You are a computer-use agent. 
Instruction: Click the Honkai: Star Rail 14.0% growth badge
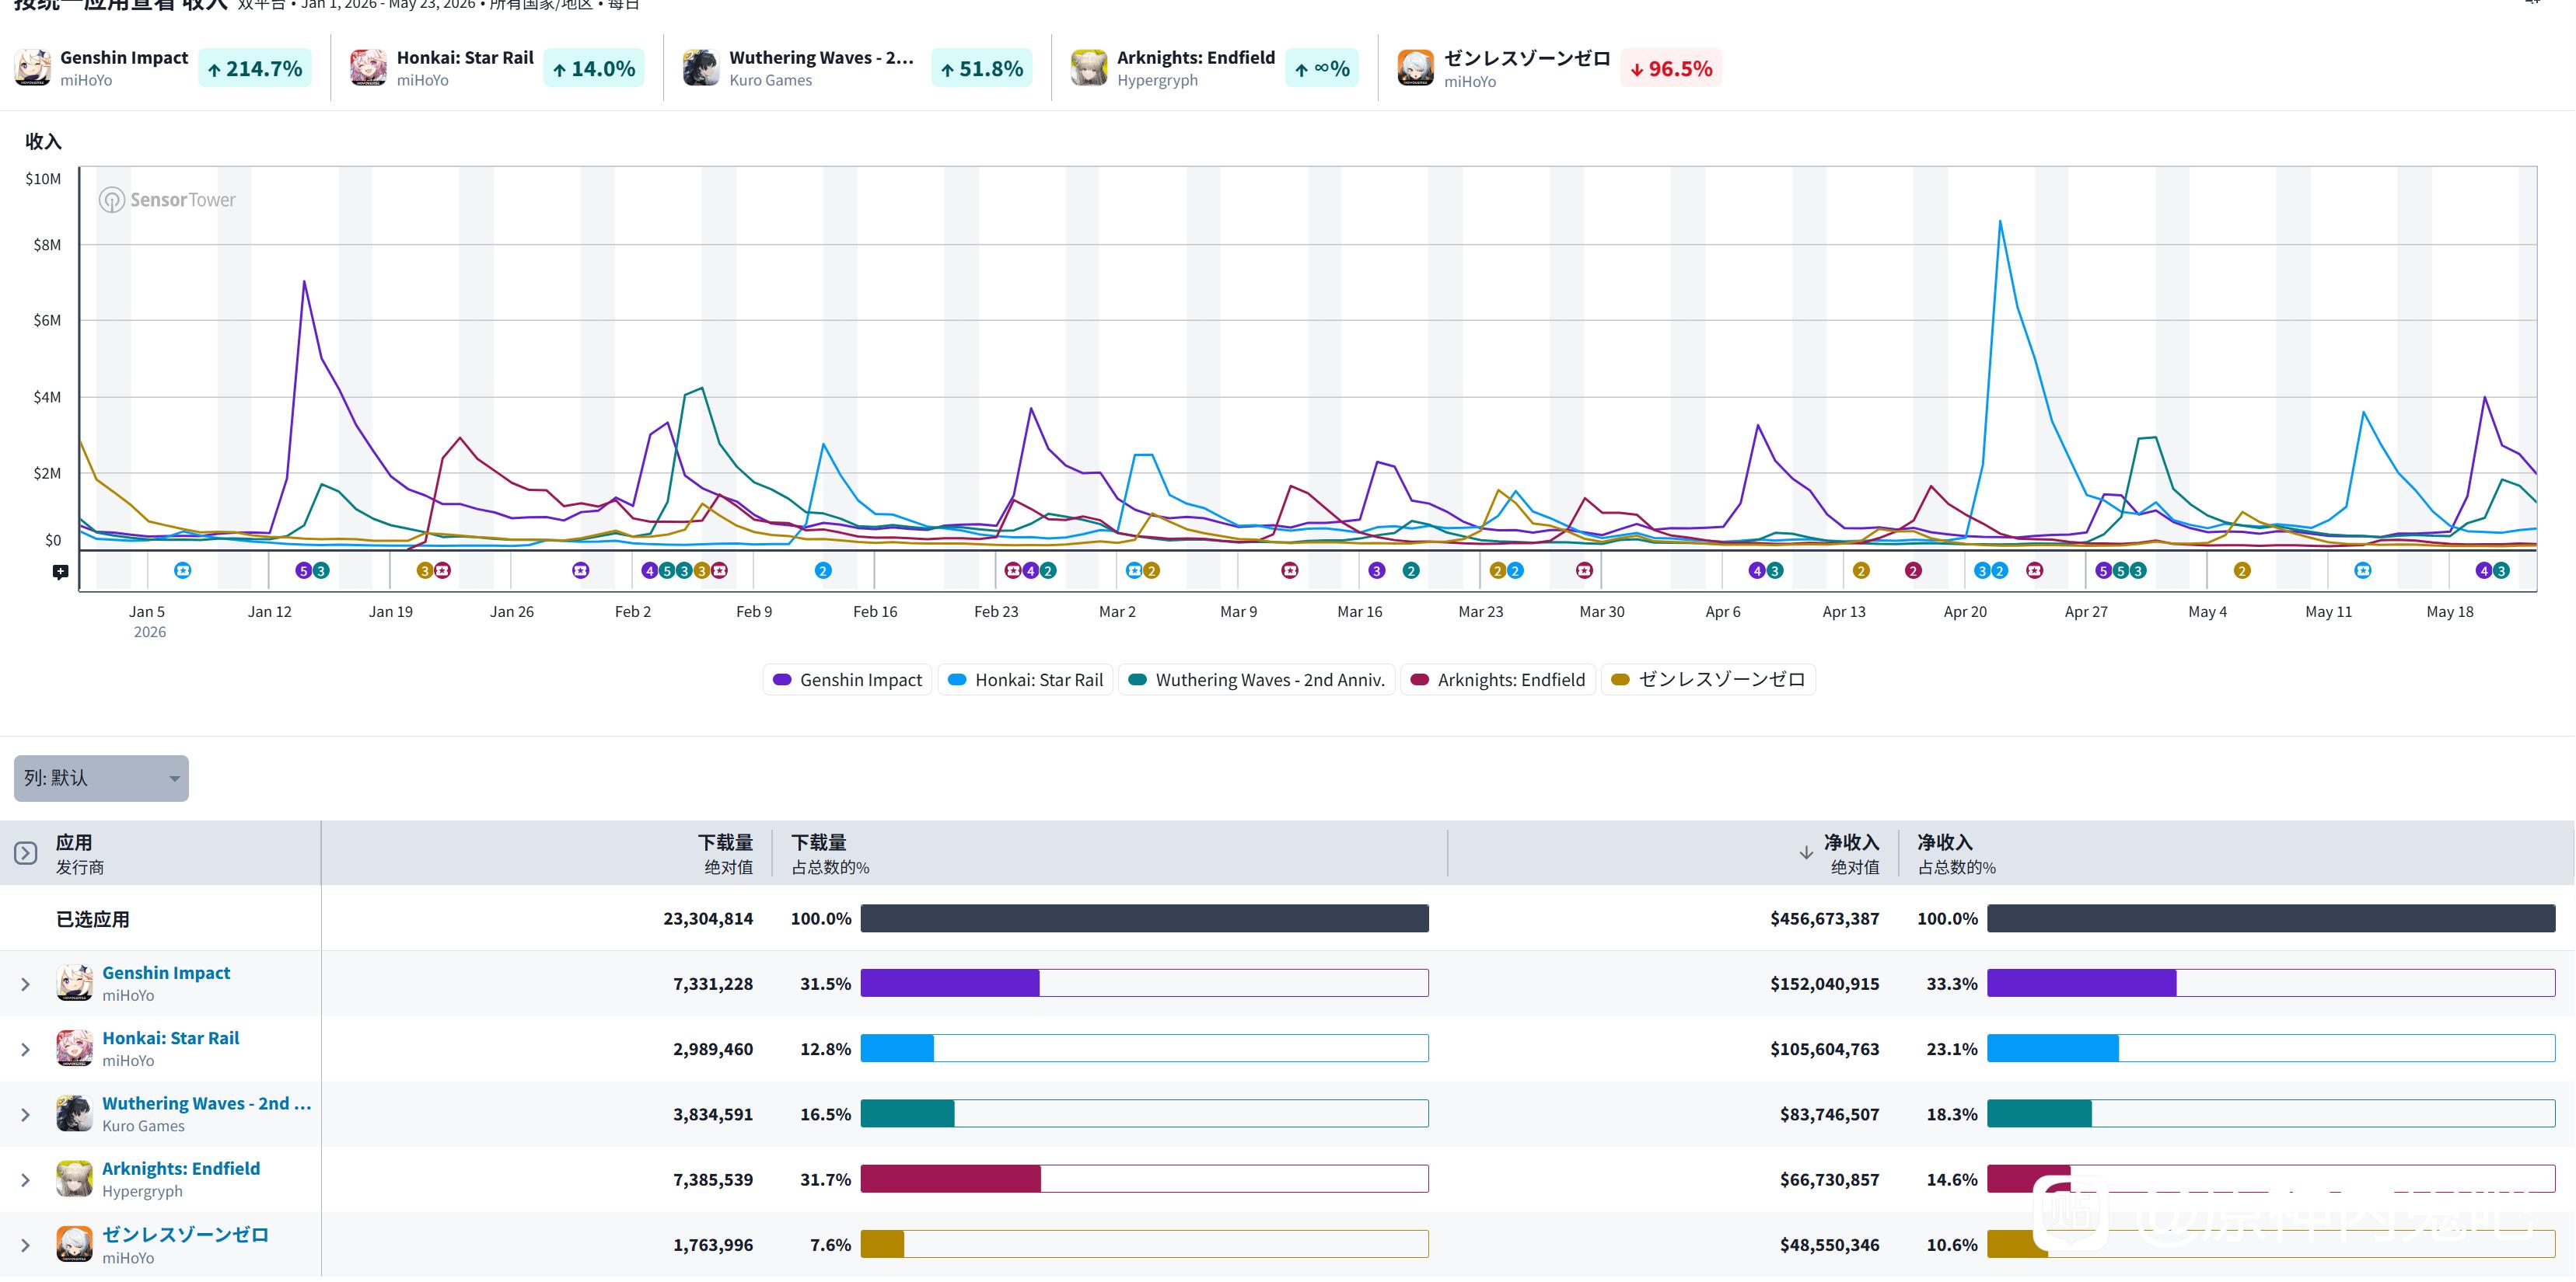(x=594, y=69)
